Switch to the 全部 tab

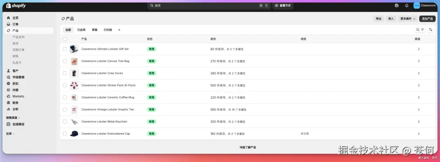(68, 30)
